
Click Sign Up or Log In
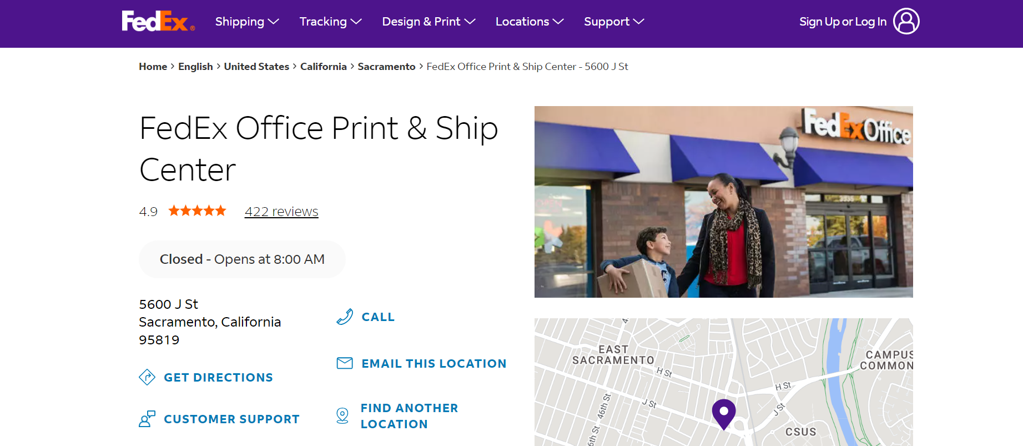(x=843, y=22)
